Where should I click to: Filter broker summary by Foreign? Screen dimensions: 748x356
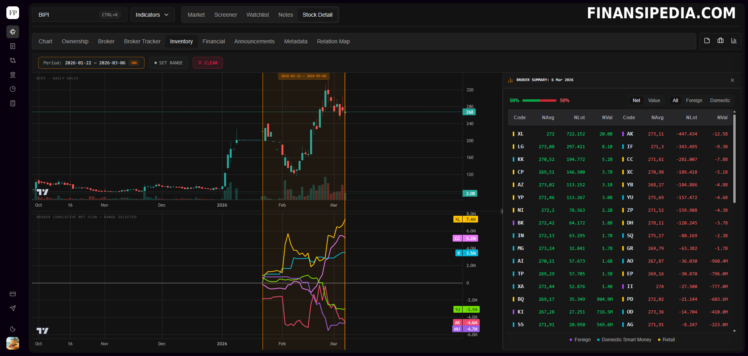click(694, 101)
